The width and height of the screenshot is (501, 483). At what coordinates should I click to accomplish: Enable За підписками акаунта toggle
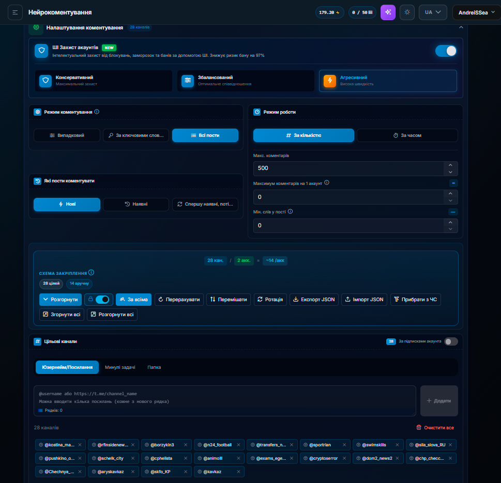pyautogui.click(x=451, y=341)
